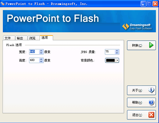Close window with title bar X
Viewport: 159px width, 123px height.
click(x=155, y=4)
